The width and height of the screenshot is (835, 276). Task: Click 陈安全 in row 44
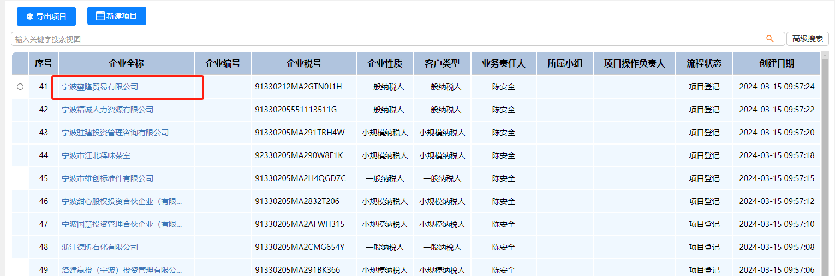tap(504, 155)
